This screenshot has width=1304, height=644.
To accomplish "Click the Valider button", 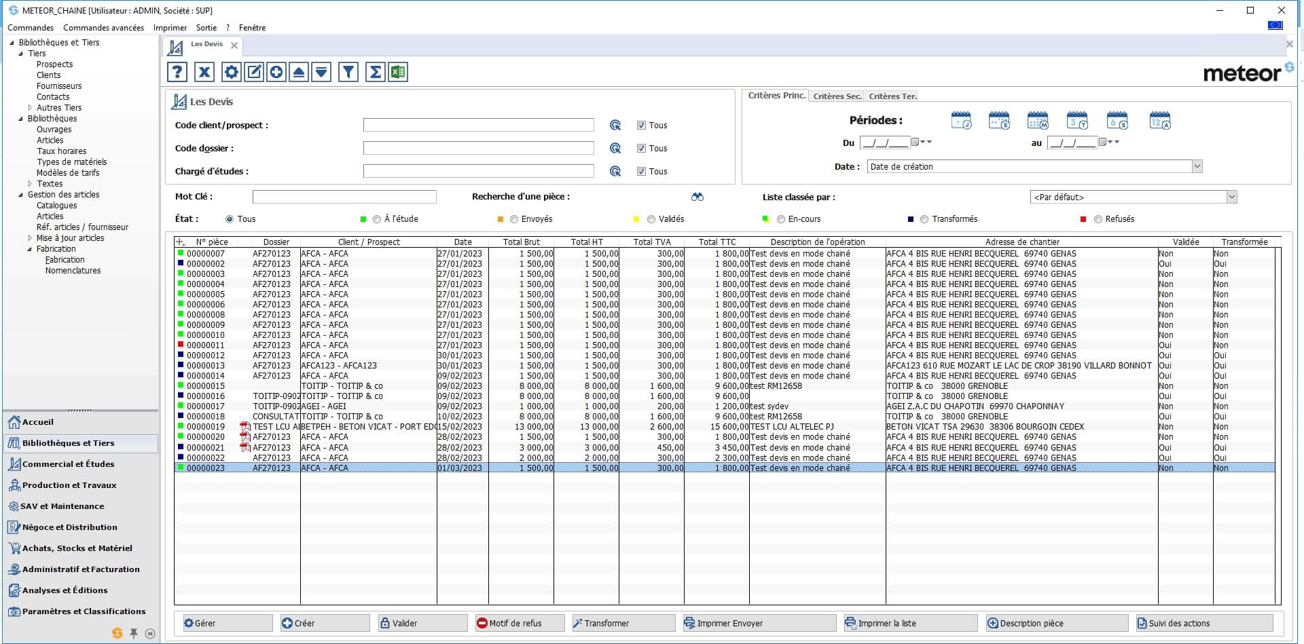I will tap(423, 623).
